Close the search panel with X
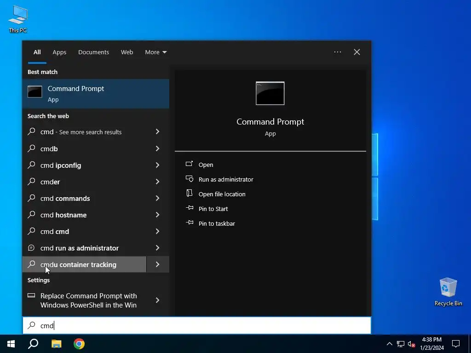The image size is (471, 353). tap(357, 52)
